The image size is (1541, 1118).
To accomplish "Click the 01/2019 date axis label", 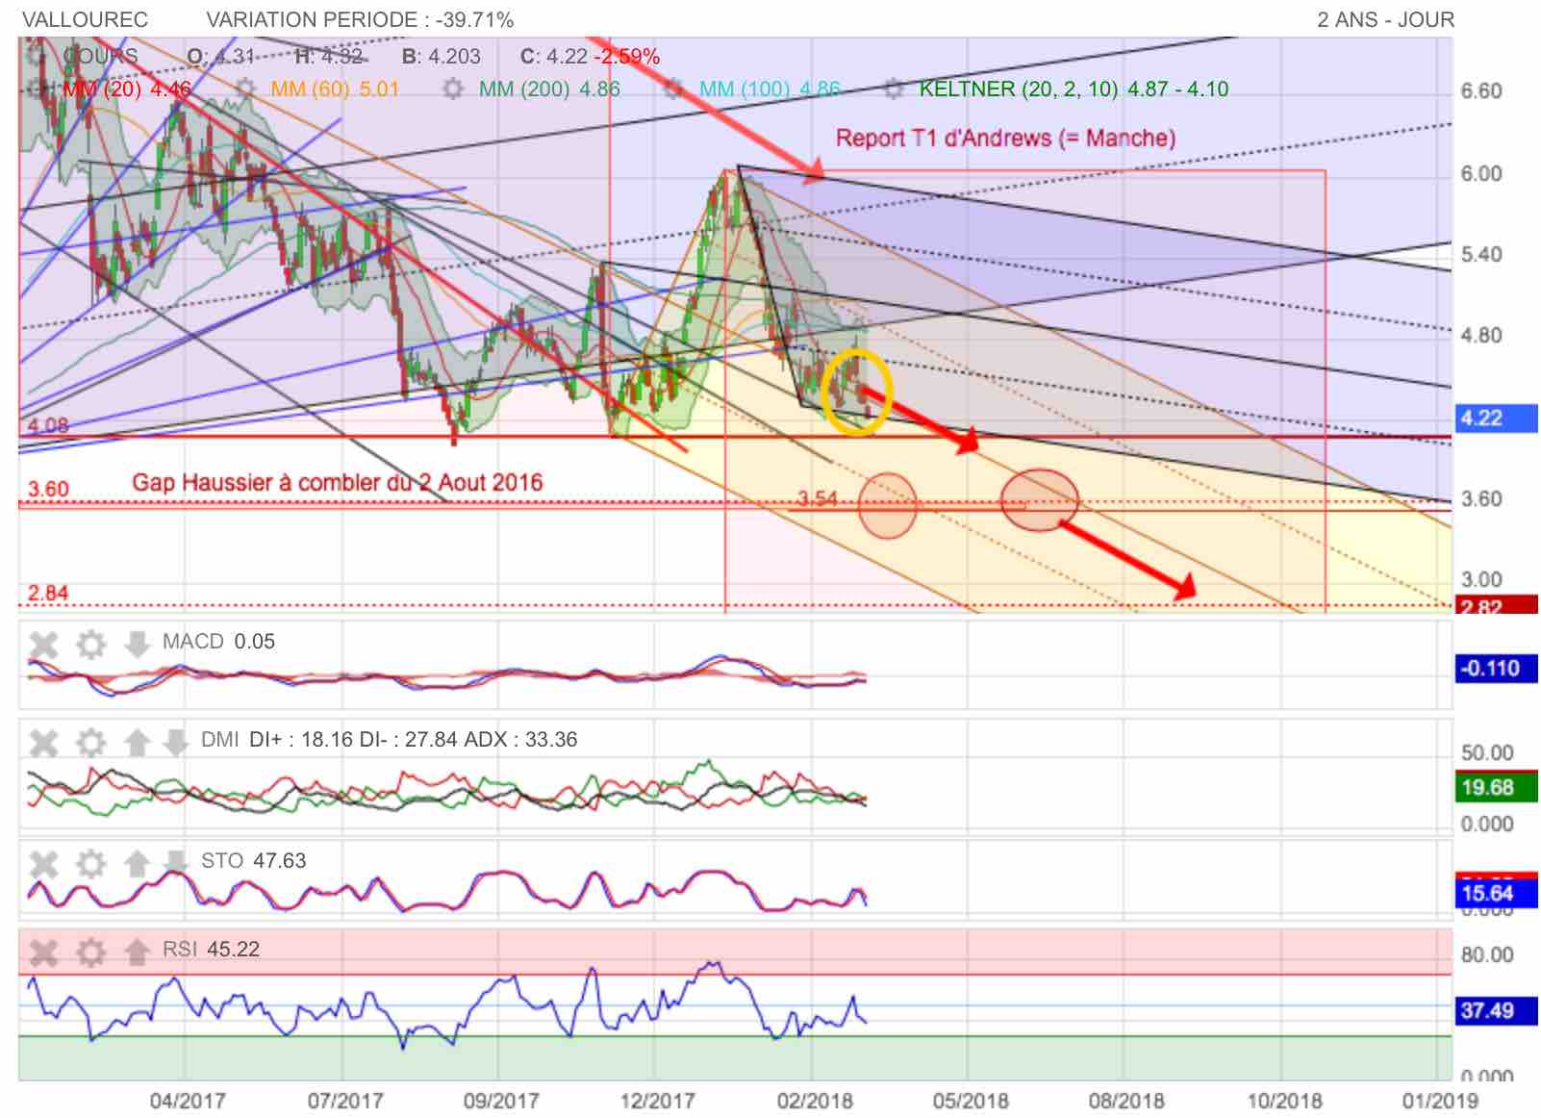I will [x=1440, y=1100].
